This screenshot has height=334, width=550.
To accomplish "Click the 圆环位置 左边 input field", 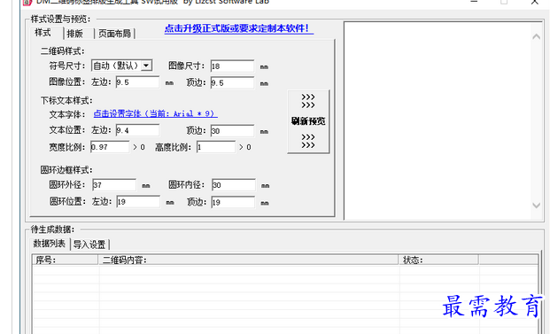I will coord(138,202).
